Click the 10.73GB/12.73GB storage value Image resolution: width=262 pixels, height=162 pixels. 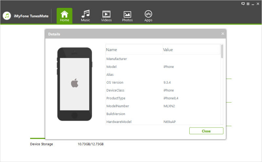(91, 144)
